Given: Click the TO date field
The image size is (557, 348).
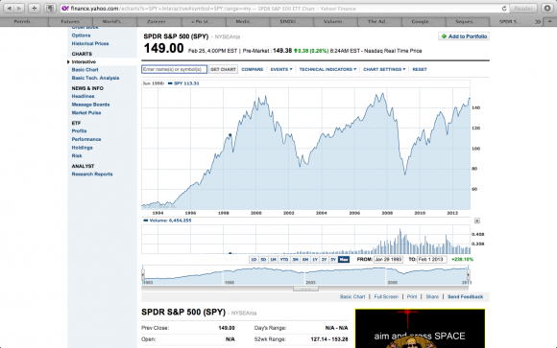Looking at the screenshot, I should [431, 260].
